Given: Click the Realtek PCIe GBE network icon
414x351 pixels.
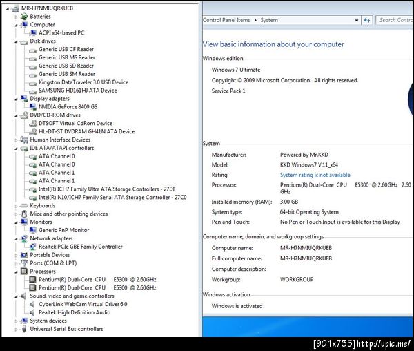Looking at the screenshot, I should point(32,247).
